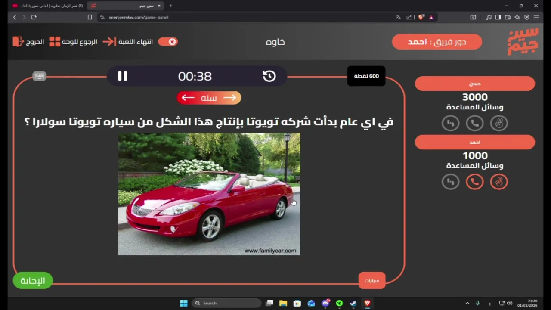Viewport: 551px width, 310px height.
Task: Use team احمد's swap helper icon
Action: click(x=451, y=182)
